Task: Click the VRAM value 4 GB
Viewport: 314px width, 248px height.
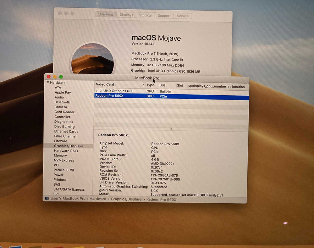Action: pyautogui.click(x=155, y=159)
